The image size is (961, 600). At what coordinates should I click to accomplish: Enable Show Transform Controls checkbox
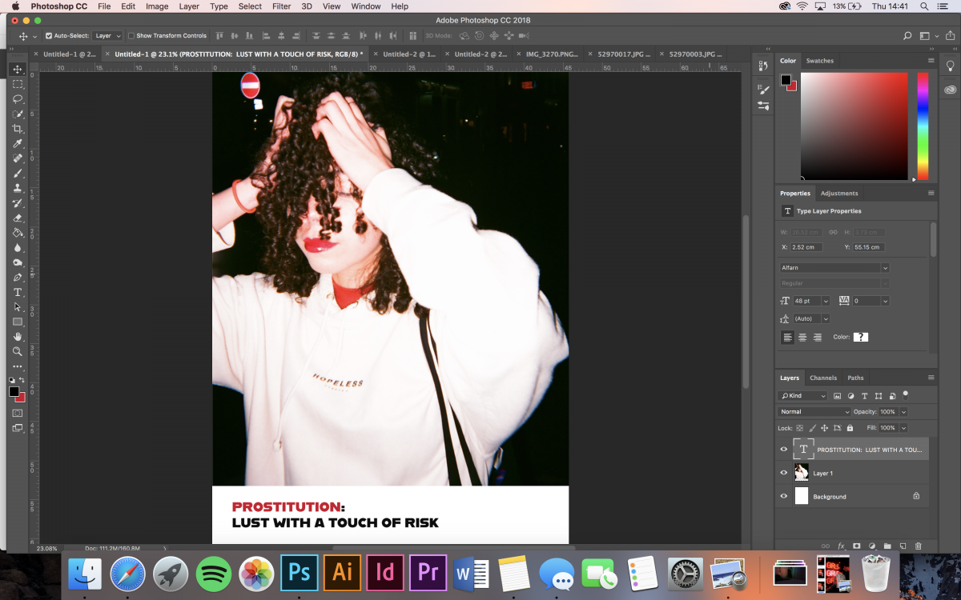click(131, 36)
